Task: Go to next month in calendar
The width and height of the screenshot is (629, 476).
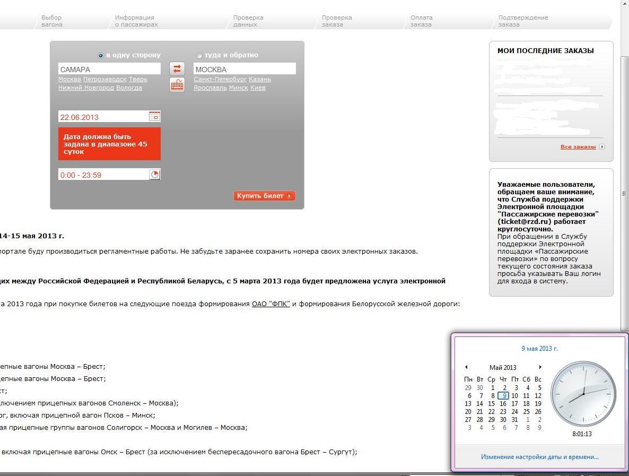Action: pyautogui.click(x=540, y=367)
